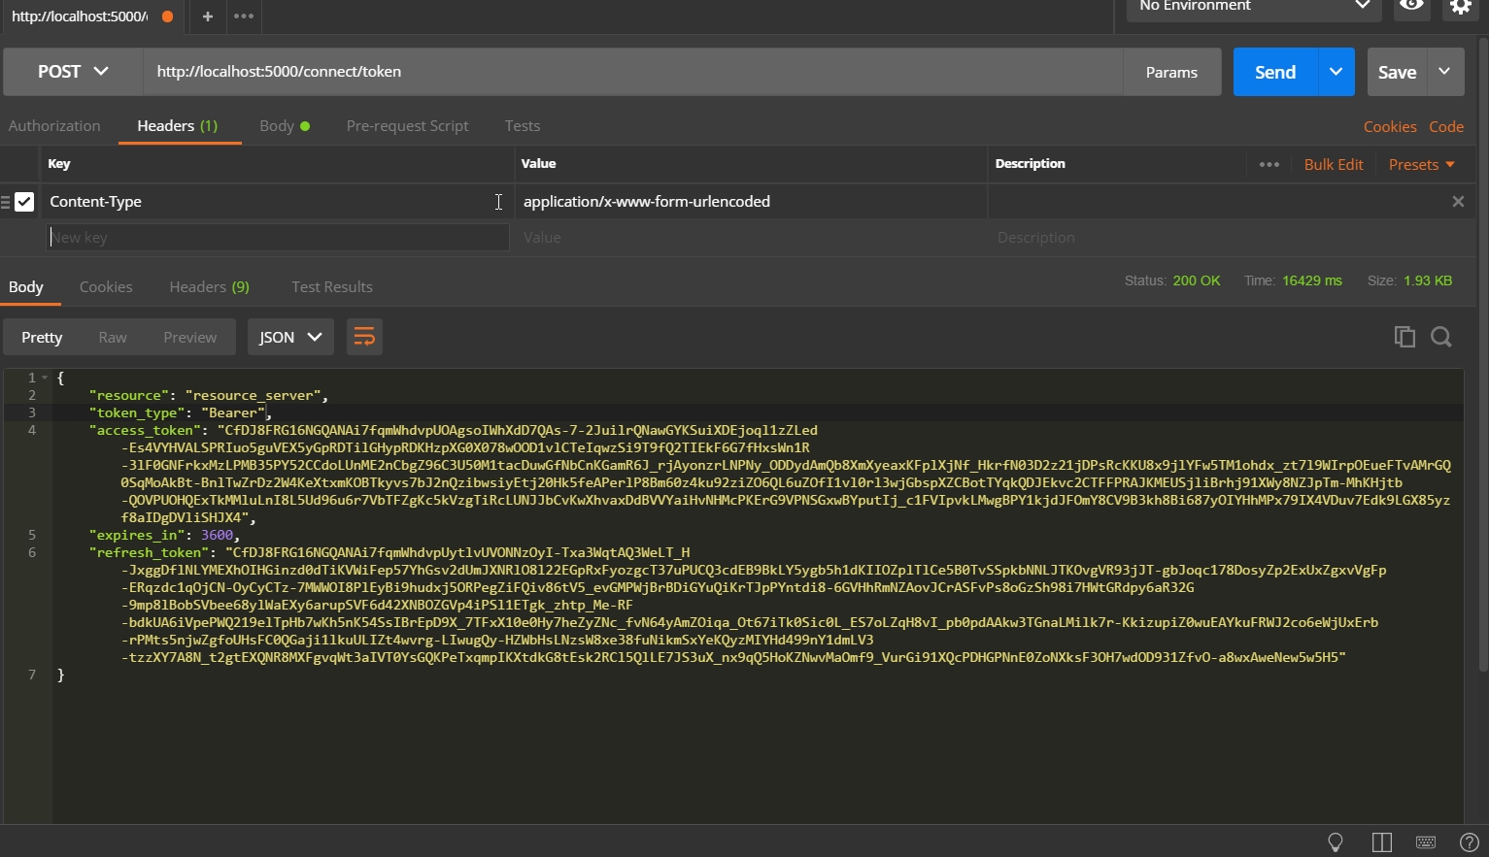
Task: Open the manage environments gear icon
Action: [x=1461, y=8]
